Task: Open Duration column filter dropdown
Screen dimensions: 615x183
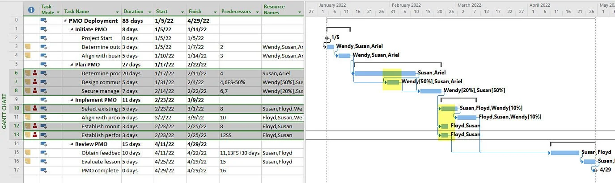Action: click(149, 12)
